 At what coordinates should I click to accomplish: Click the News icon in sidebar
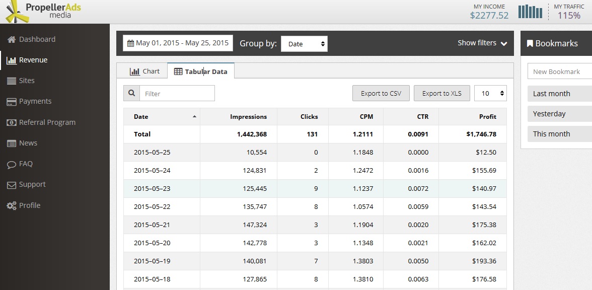tap(11, 143)
